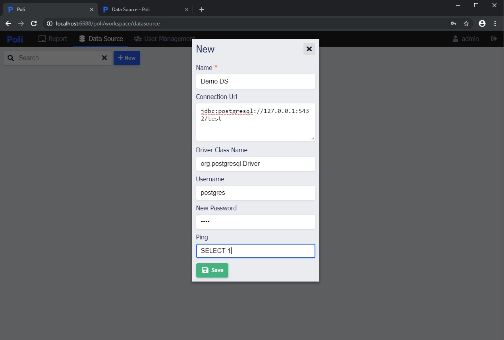Click the "New" dialog title

click(x=205, y=49)
